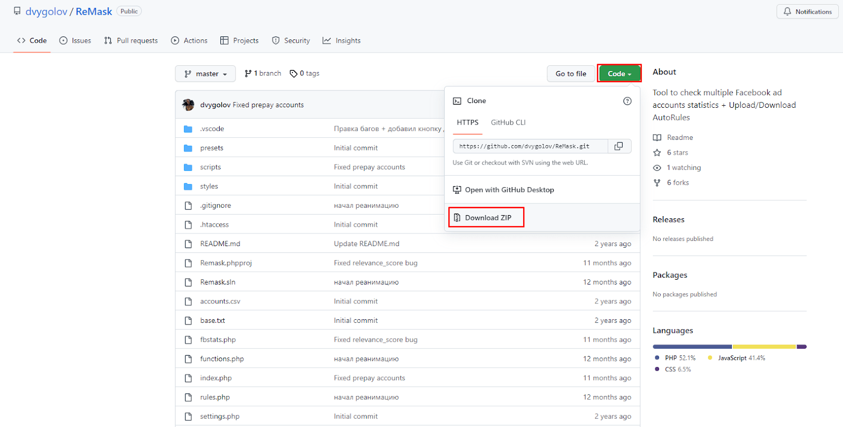Select the HTTPS clone tab

[x=468, y=123]
